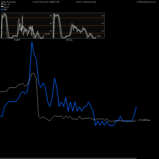Click the 13.16 value in FAST chart
The width and height of the screenshot is (159, 159).
point(47,34)
